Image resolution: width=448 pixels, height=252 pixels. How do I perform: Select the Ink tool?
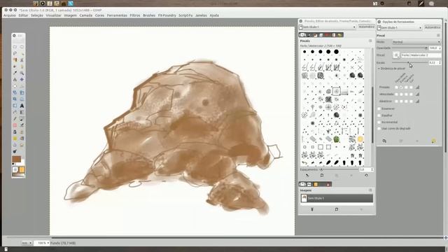click(x=15, y=132)
